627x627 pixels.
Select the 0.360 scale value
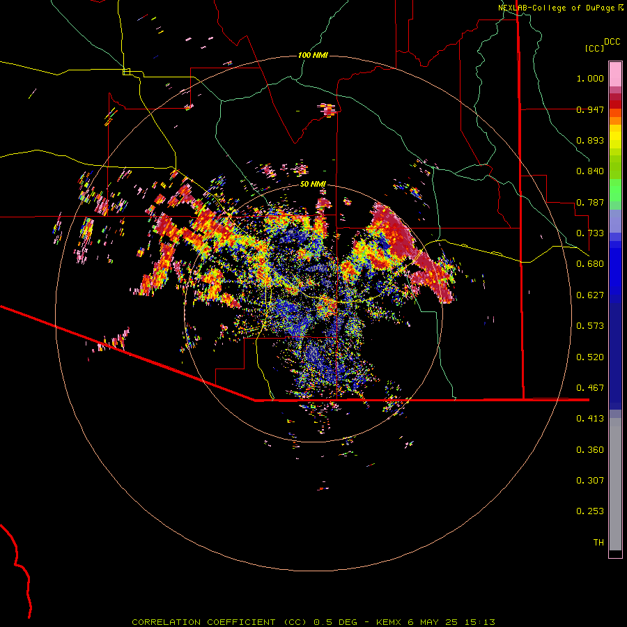590,450
